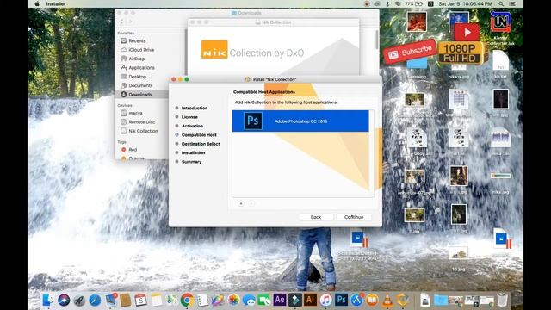Screen dimensions: 551x310
Task: Open Photos app from the Dock
Action: click(233, 301)
